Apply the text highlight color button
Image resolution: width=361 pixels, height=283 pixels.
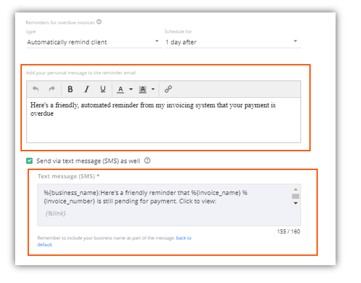(x=143, y=89)
